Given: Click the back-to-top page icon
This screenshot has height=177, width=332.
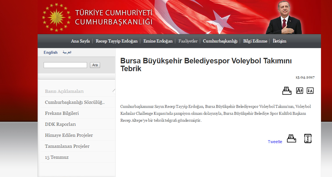Looking at the screenshot, I should click(308, 139).
